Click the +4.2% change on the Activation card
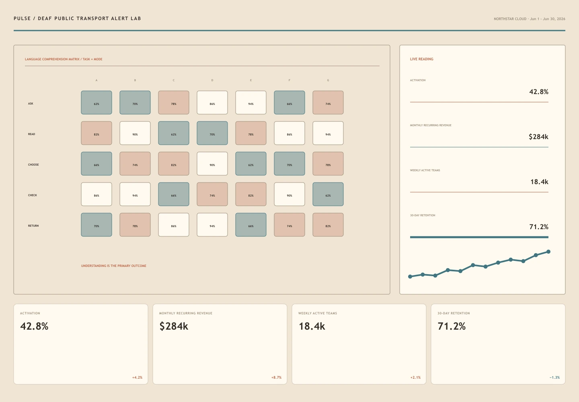 [137, 377]
